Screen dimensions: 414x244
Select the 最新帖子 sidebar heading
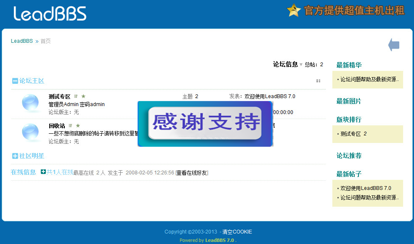click(349, 174)
